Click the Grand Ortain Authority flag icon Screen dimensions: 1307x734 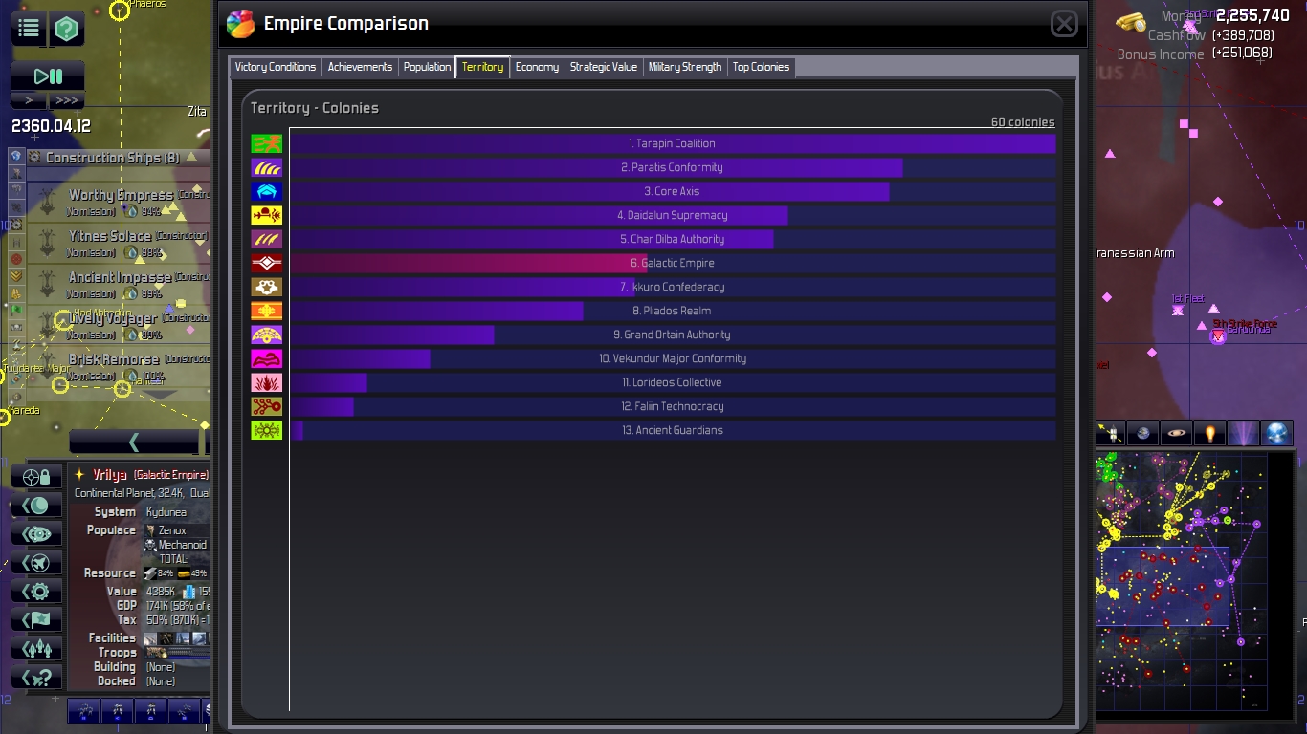[x=267, y=335]
